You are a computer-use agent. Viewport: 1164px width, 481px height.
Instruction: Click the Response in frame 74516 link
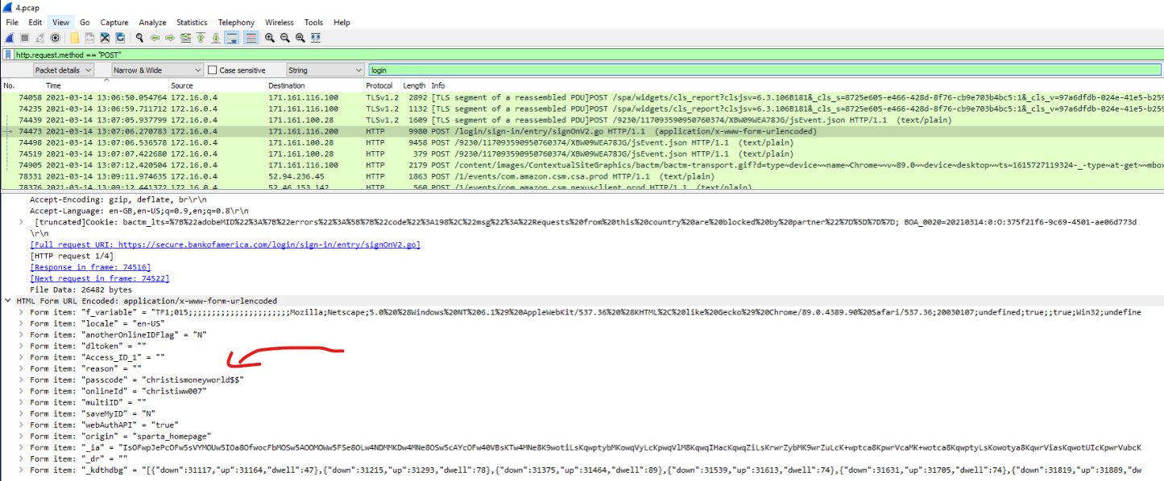90,267
